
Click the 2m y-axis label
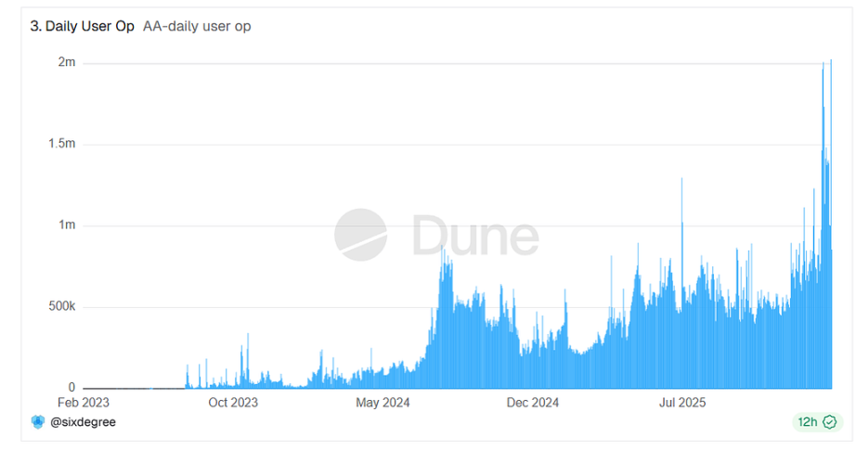point(66,63)
